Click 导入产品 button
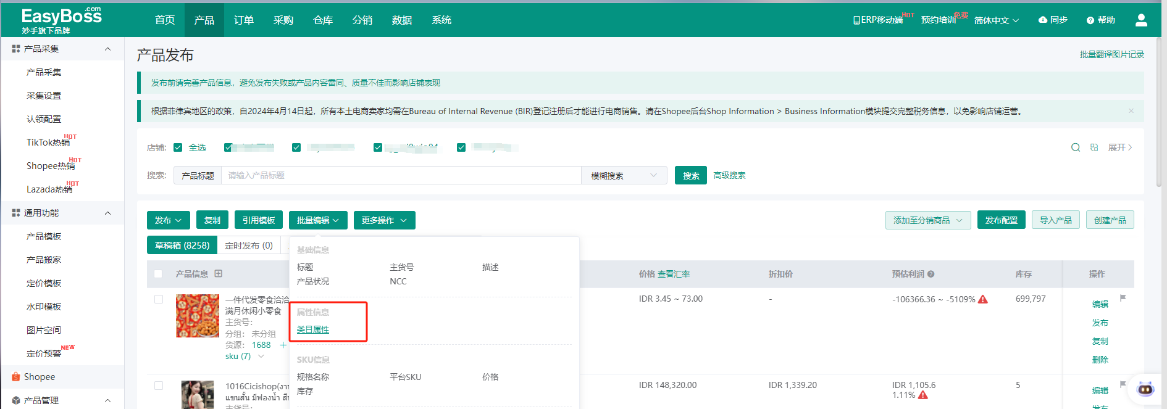Viewport: 1167px width, 409px height. (1056, 220)
